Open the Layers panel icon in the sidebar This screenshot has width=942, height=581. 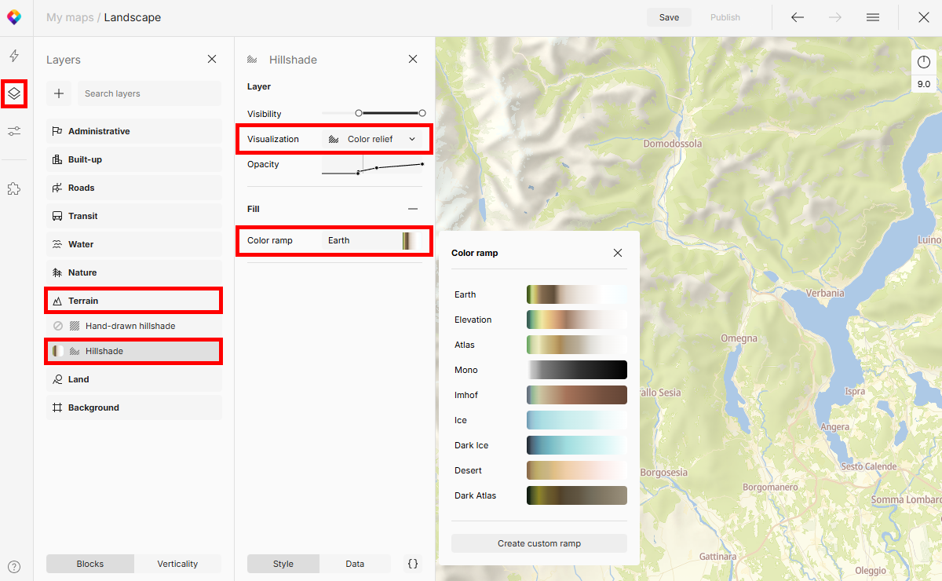click(x=14, y=93)
